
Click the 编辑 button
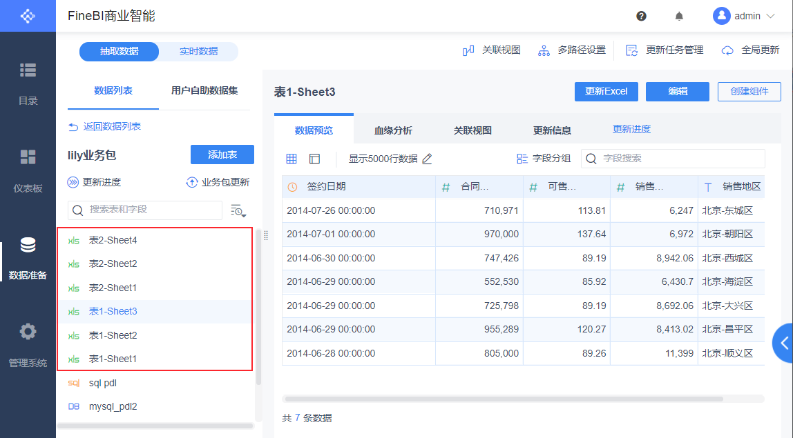pos(678,92)
